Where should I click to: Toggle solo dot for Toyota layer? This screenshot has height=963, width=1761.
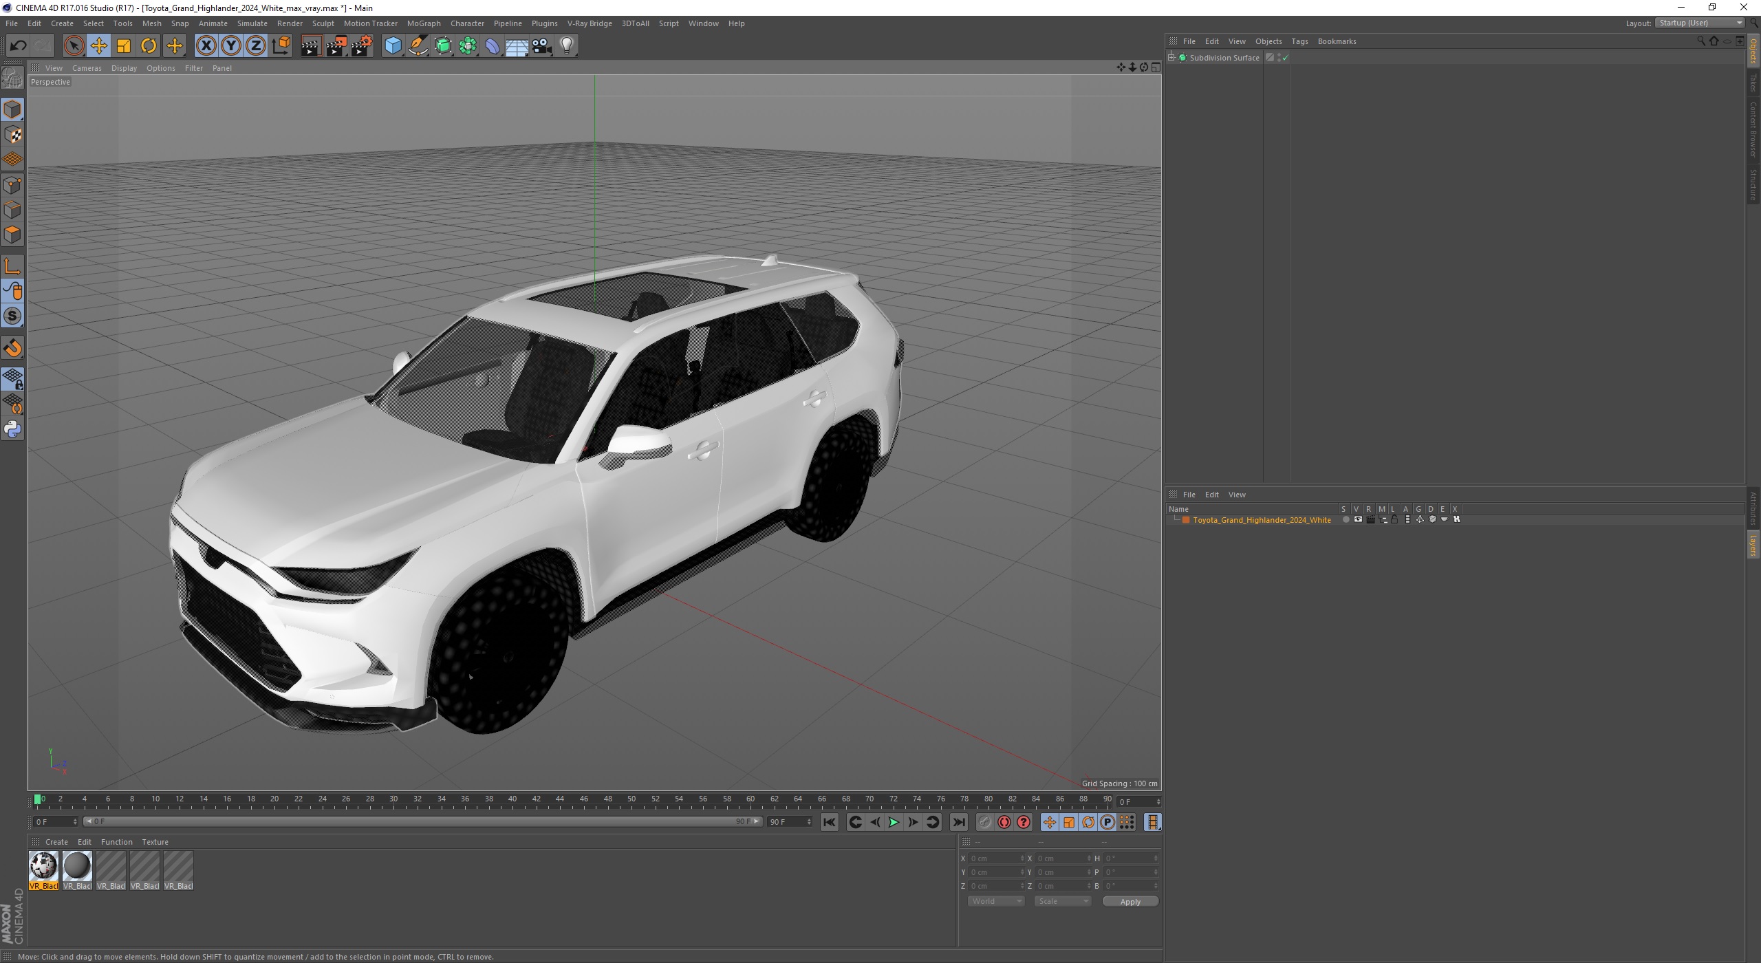(1346, 519)
